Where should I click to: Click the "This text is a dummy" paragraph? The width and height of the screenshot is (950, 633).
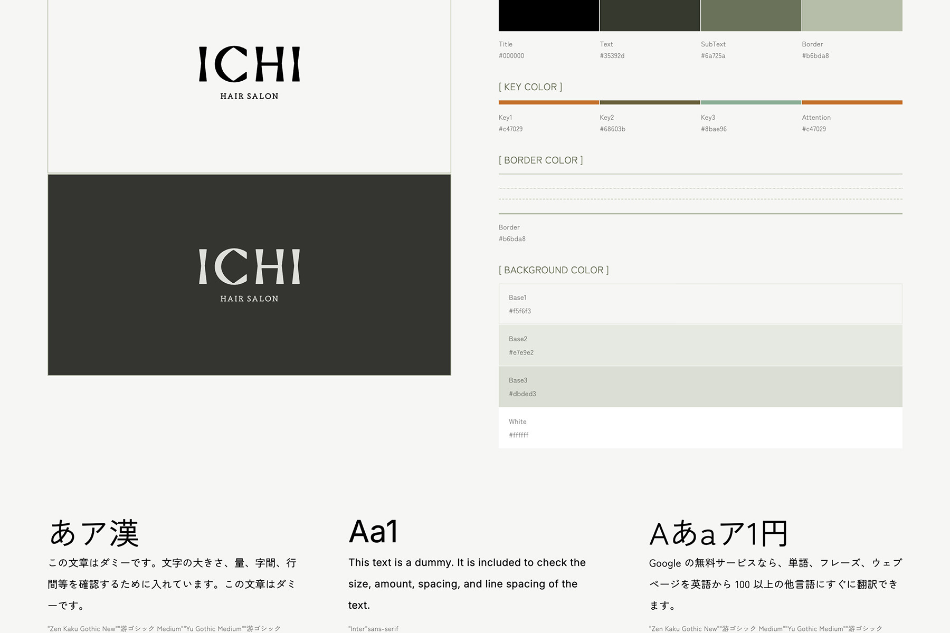[467, 584]
